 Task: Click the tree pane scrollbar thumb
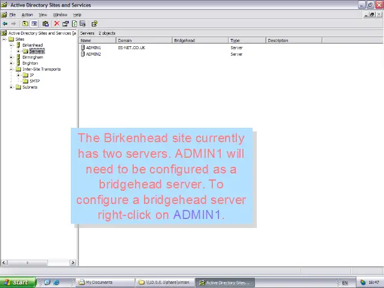(x=28, y=263)
